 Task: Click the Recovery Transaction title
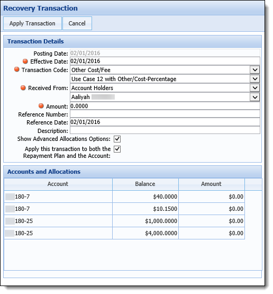click(40, 8)
